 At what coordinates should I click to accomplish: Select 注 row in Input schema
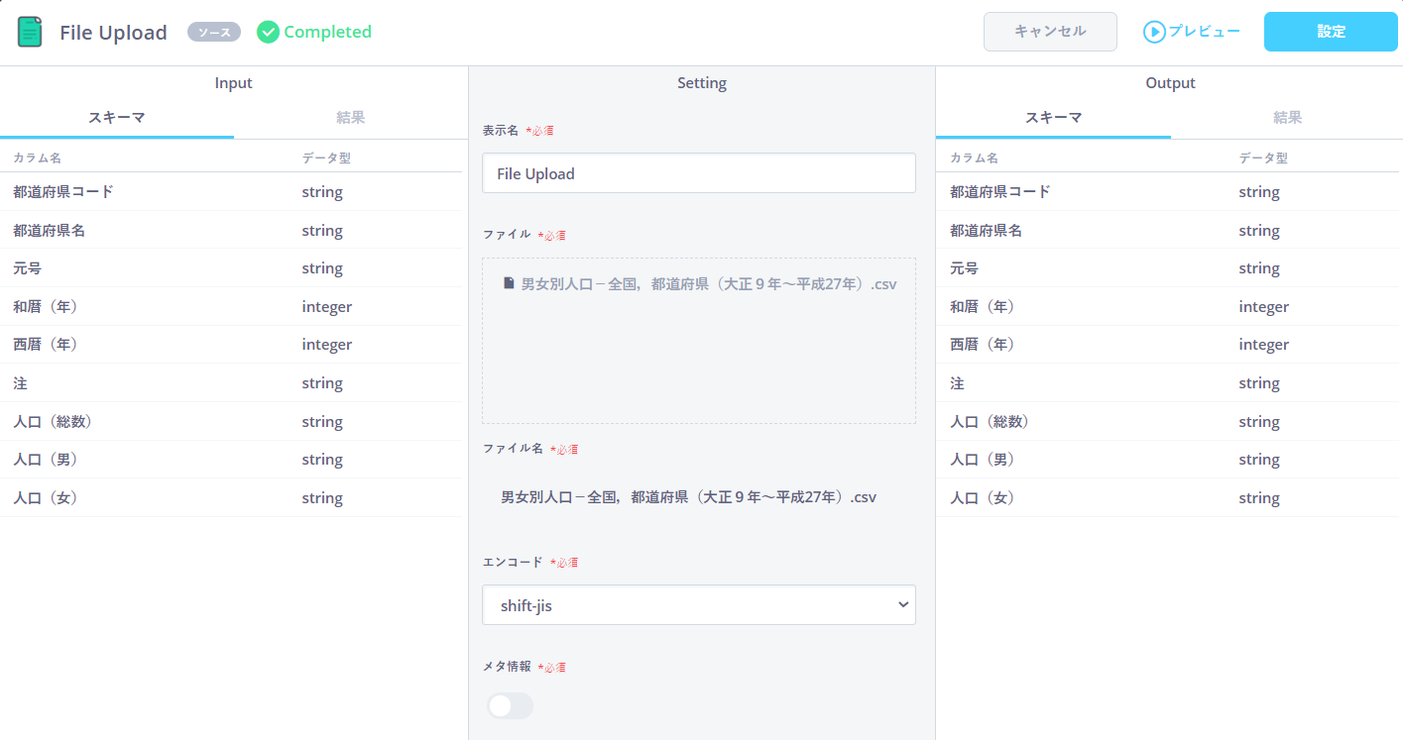point(231,383)
